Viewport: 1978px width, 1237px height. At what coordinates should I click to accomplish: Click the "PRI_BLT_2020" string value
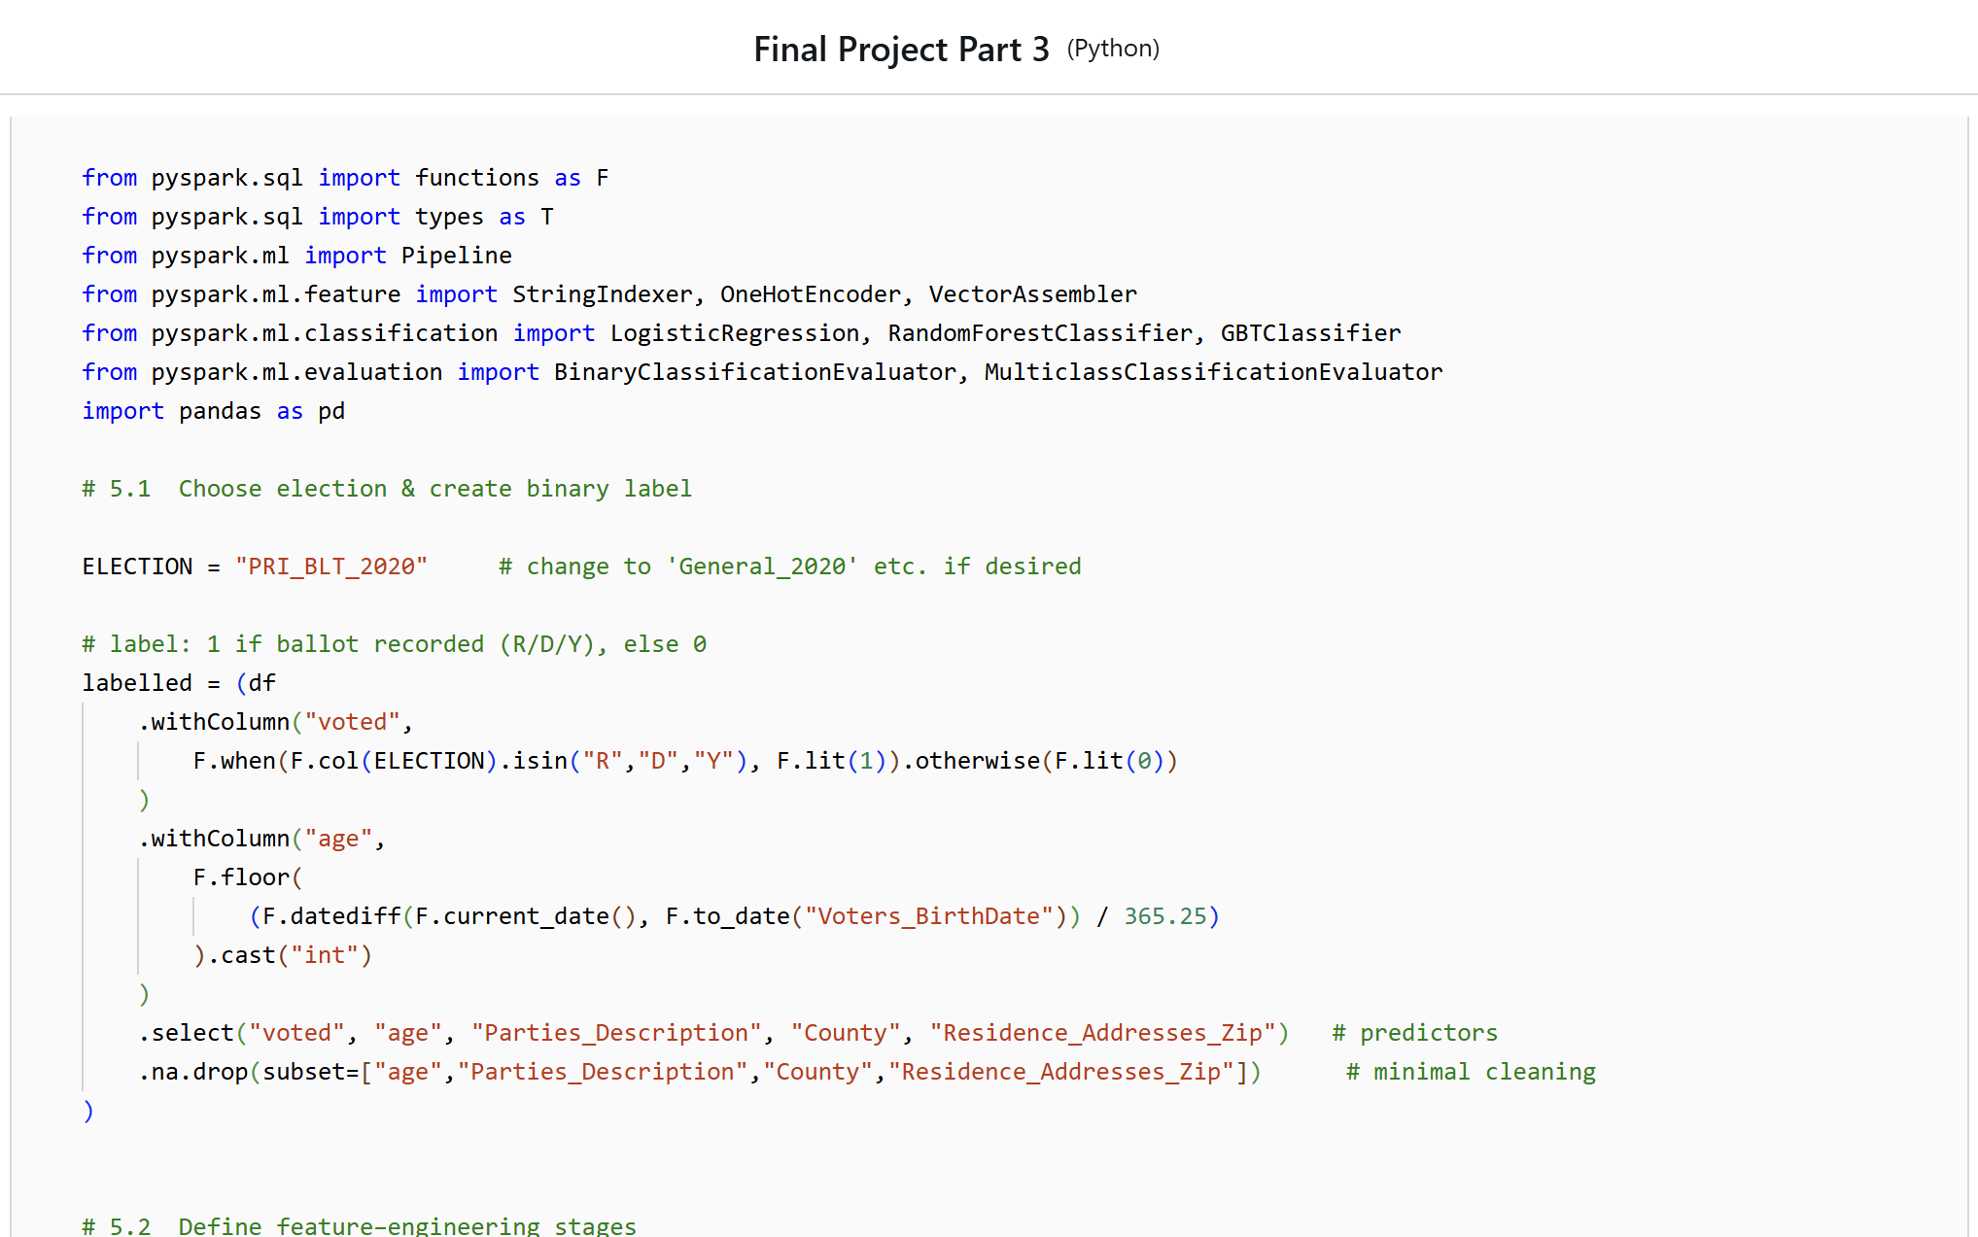331,567
